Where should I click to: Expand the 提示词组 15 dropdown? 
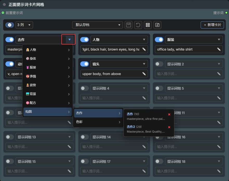click(69, 161)
